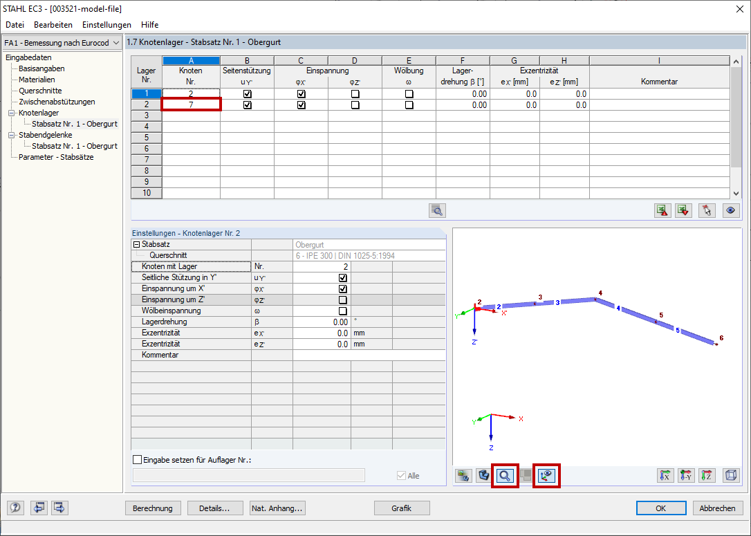Viewport: 751px width, 536px height.
Task: Open Querschnitte in navigator
Action: [x=40, y=91]
